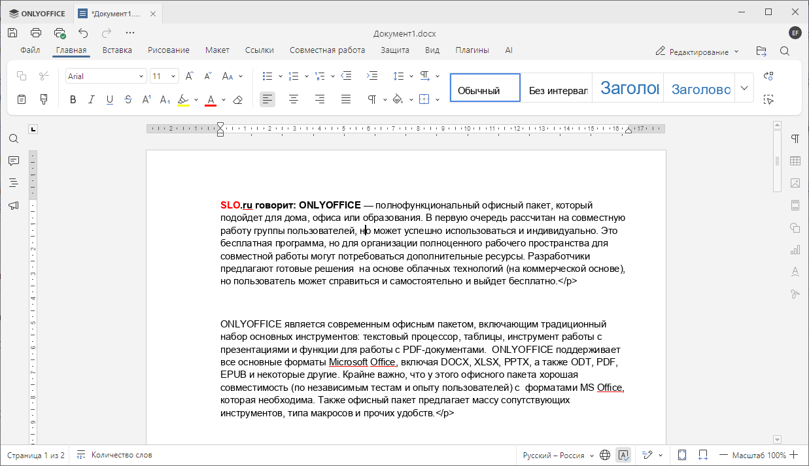Expand the styles gallery chevron
This screenshot has width=809, height=466.
click(x=744, y=88)
